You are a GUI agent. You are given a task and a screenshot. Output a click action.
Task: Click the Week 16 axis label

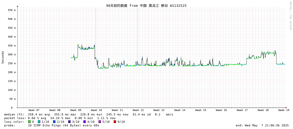[x=221, y=110]
